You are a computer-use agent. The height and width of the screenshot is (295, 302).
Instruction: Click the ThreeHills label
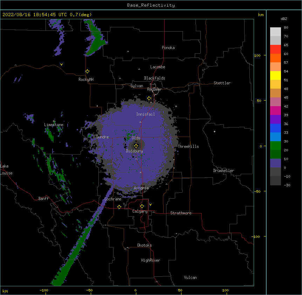pyautogui.click(x=188, y=146)
